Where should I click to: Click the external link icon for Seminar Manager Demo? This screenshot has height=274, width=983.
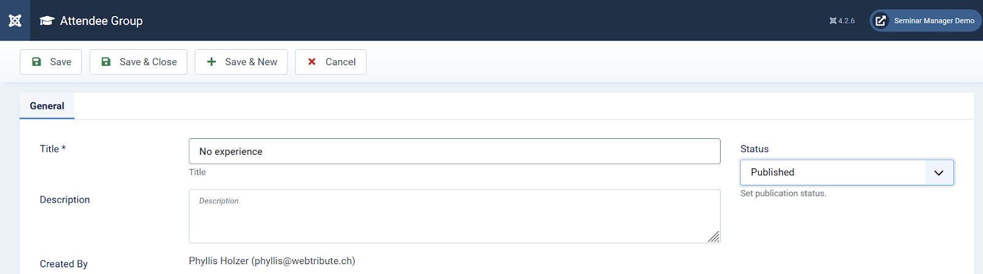pos(880,21)
